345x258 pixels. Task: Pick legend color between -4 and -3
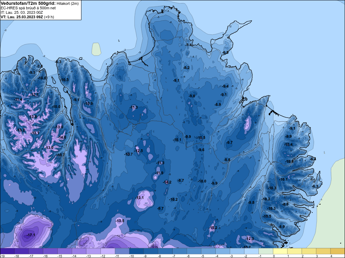223,251
